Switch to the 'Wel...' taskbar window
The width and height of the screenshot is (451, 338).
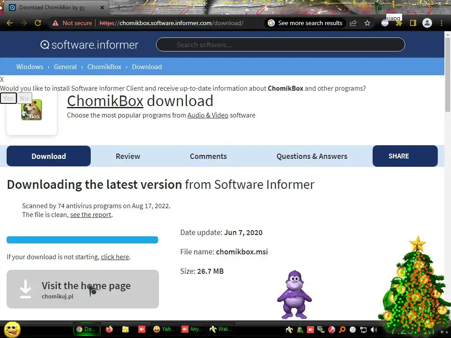pyautogui.click(x=221, y=329)
